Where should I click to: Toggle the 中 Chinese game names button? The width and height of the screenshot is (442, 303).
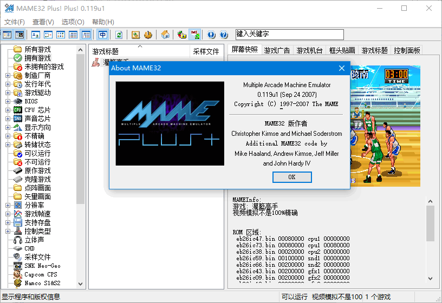102,35
